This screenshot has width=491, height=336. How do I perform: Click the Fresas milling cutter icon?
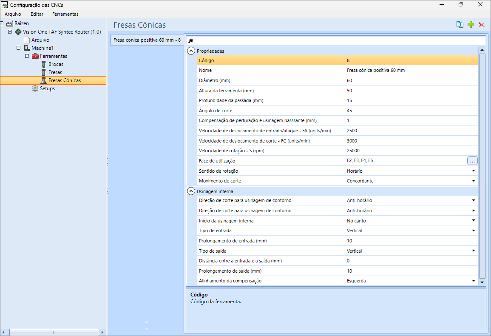click(43, 72)
